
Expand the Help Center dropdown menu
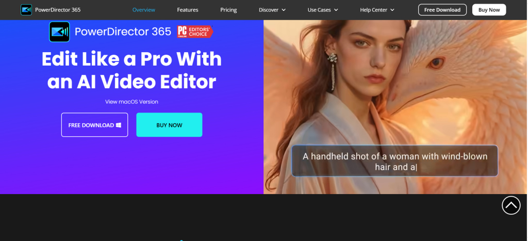pyautogui.click(x=377, y=10)
